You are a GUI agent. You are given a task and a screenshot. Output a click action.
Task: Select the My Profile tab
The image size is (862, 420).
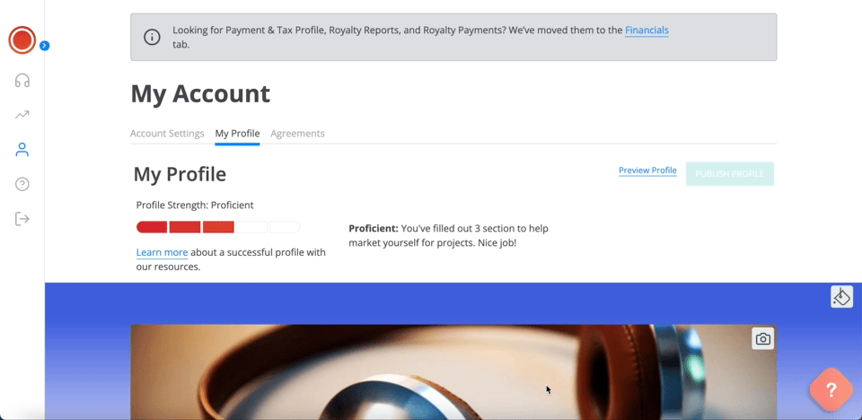[x=237, y=134]
